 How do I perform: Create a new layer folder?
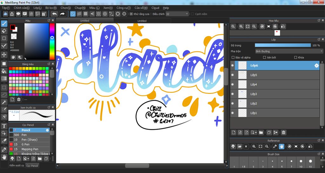(261, 132)
